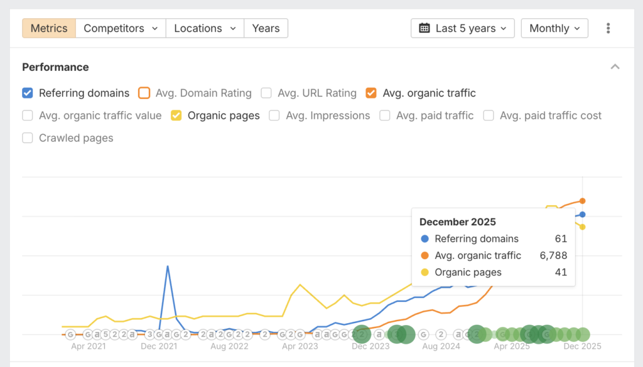This screenshot has height=367, width=643.
Task: Click the first Google update marker near Apr 2021
Action: coord(70,334)
